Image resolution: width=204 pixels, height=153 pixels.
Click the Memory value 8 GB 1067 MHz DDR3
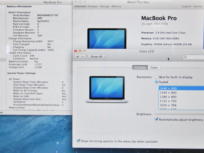[166, 39]
